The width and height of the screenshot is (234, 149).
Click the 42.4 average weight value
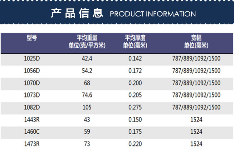click(x=87, y=58)
